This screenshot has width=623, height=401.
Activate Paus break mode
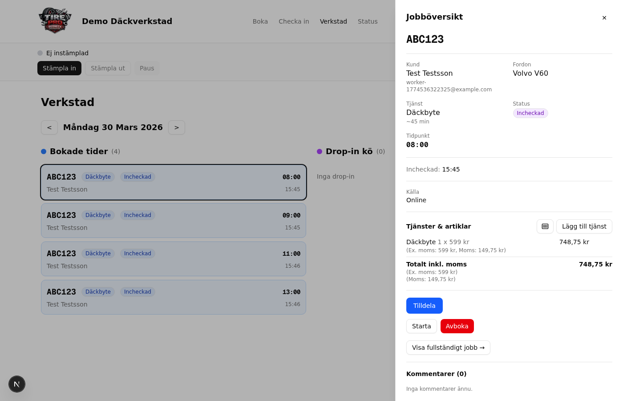147,68
